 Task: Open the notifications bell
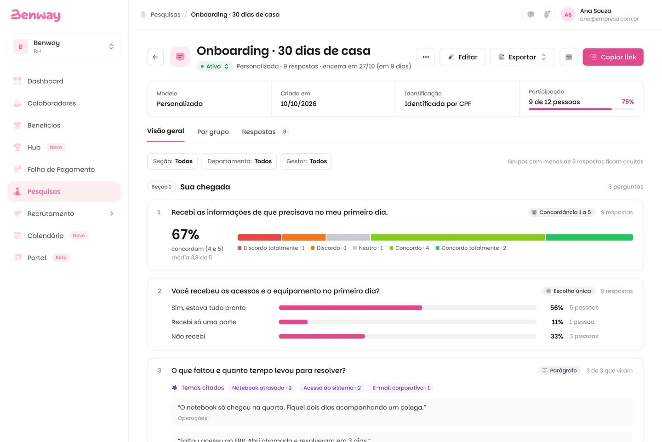click(x=547, y=15)
